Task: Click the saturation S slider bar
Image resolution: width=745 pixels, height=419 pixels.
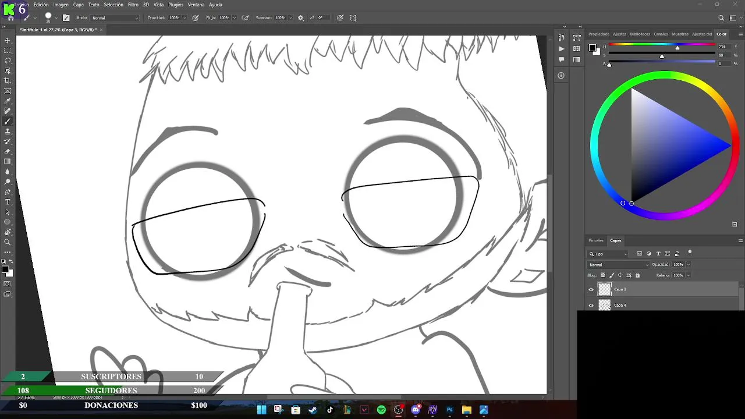Action: coord(662,53)
